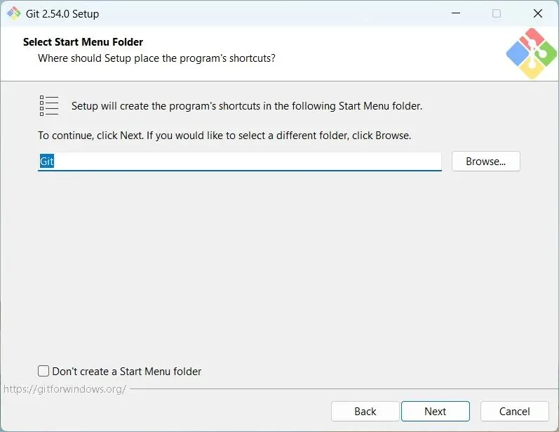Click the Git logo in header
559x432 pixels.
(531, 53)
